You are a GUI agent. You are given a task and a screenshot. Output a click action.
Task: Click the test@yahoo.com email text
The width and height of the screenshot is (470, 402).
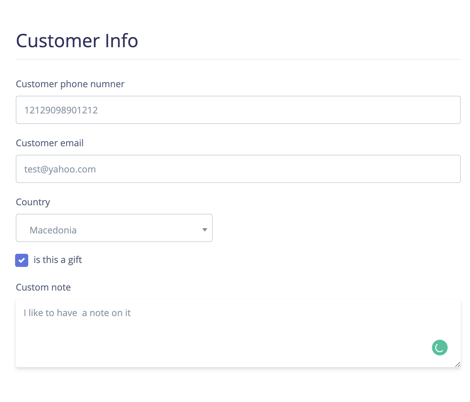[x=60, y=169]
